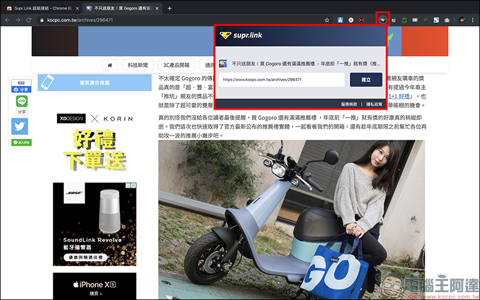480x300 pixels.
Task: Click the page title text in supr.link popup
Action: click(x=306, y=64)
